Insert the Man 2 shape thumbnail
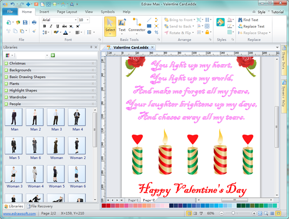The height and width of the screenshot is (219, 289). click(35, 117)
